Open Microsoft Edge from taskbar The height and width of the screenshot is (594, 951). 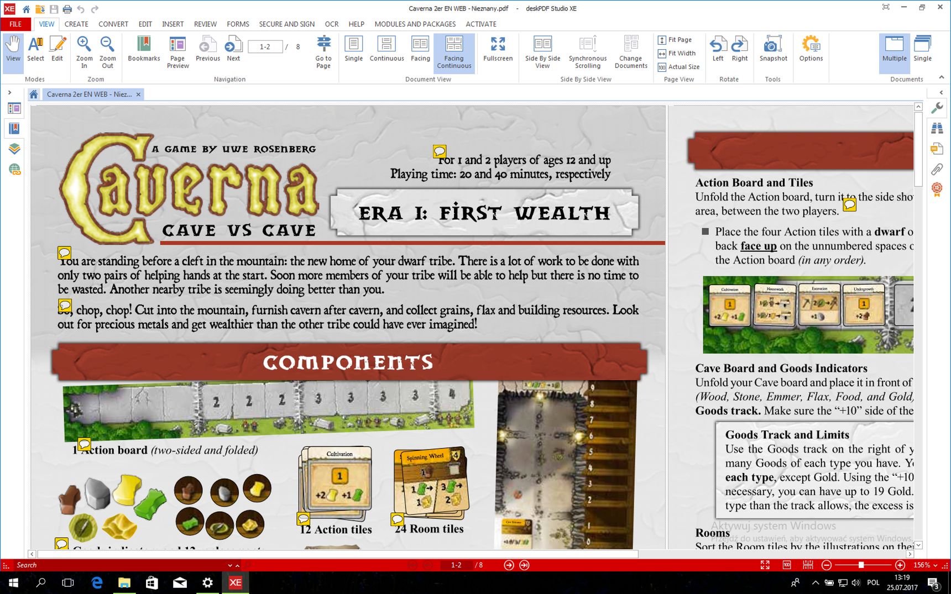pos(97,582)
